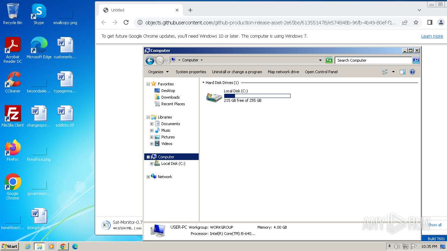Click the Local Disk capacity bar
Viewport: 447px width, 251px height.
[x=257, y=96]
